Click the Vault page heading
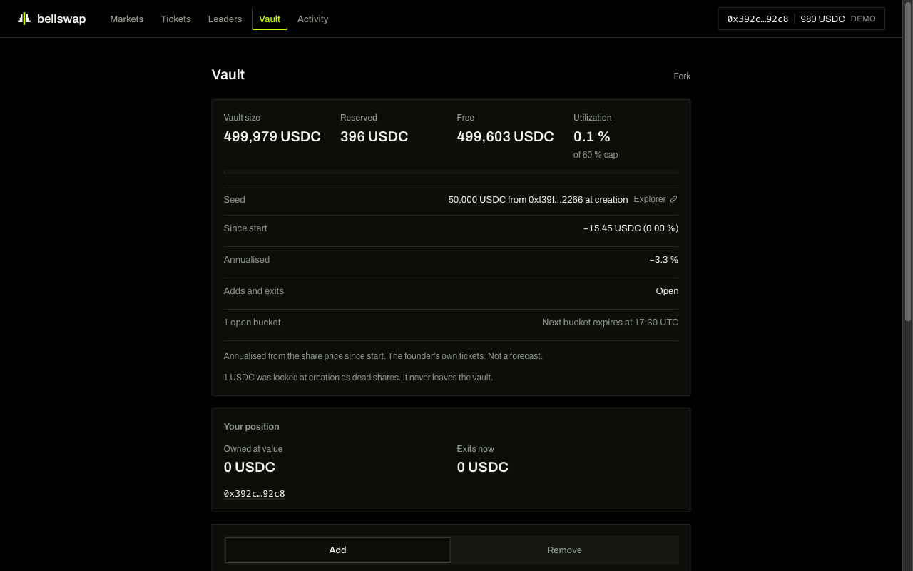The image size is (913, 571). [x=228, y=75]
